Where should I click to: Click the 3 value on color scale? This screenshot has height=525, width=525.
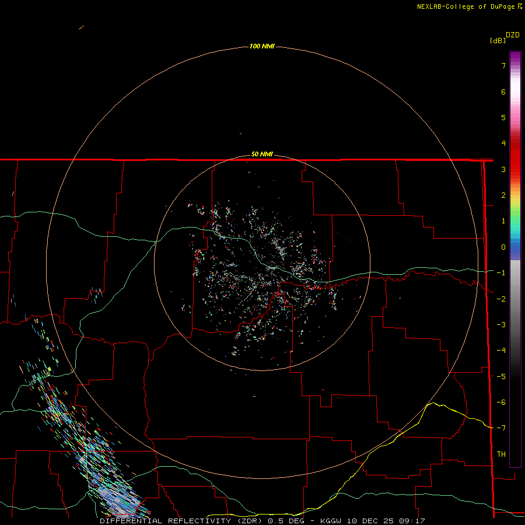tap(503, 169)
